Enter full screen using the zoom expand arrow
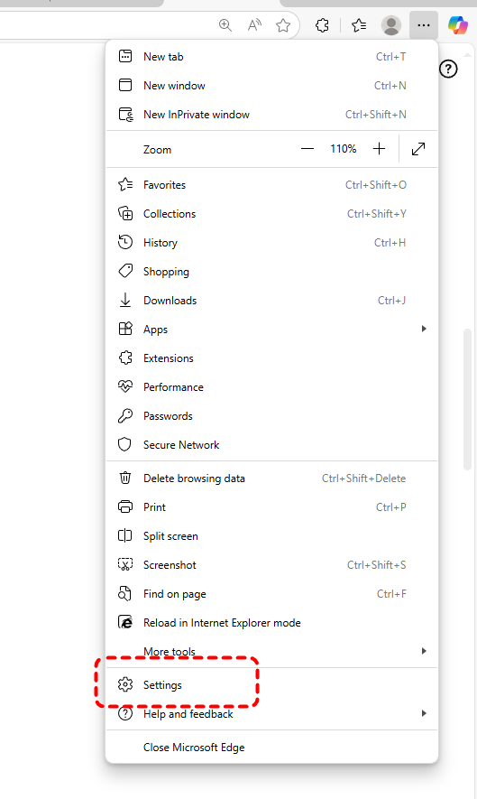The image size is (477, 799). (418, 149)
